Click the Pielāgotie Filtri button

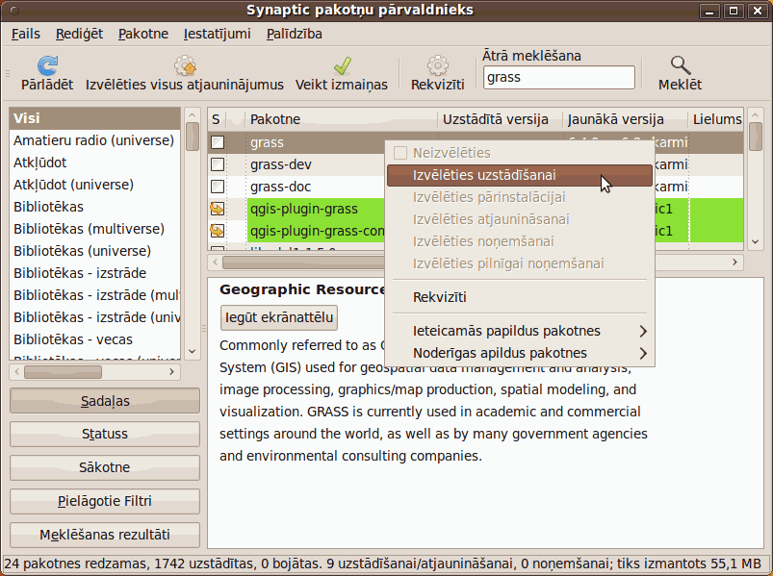click(105, 501)
